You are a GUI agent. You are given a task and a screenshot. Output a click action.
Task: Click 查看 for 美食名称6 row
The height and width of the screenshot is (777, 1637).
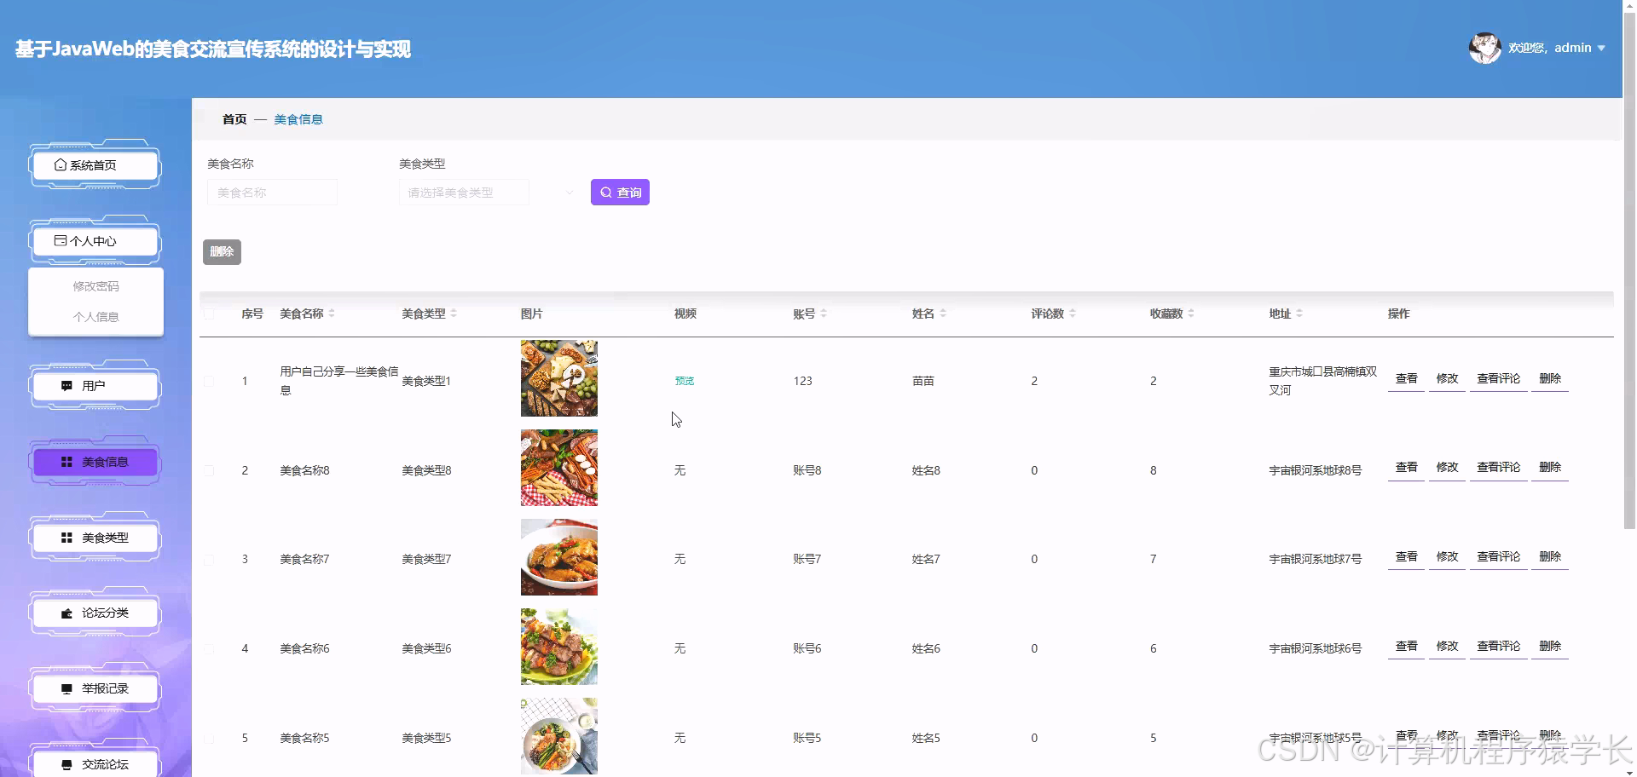click(x=1406, y=646)
